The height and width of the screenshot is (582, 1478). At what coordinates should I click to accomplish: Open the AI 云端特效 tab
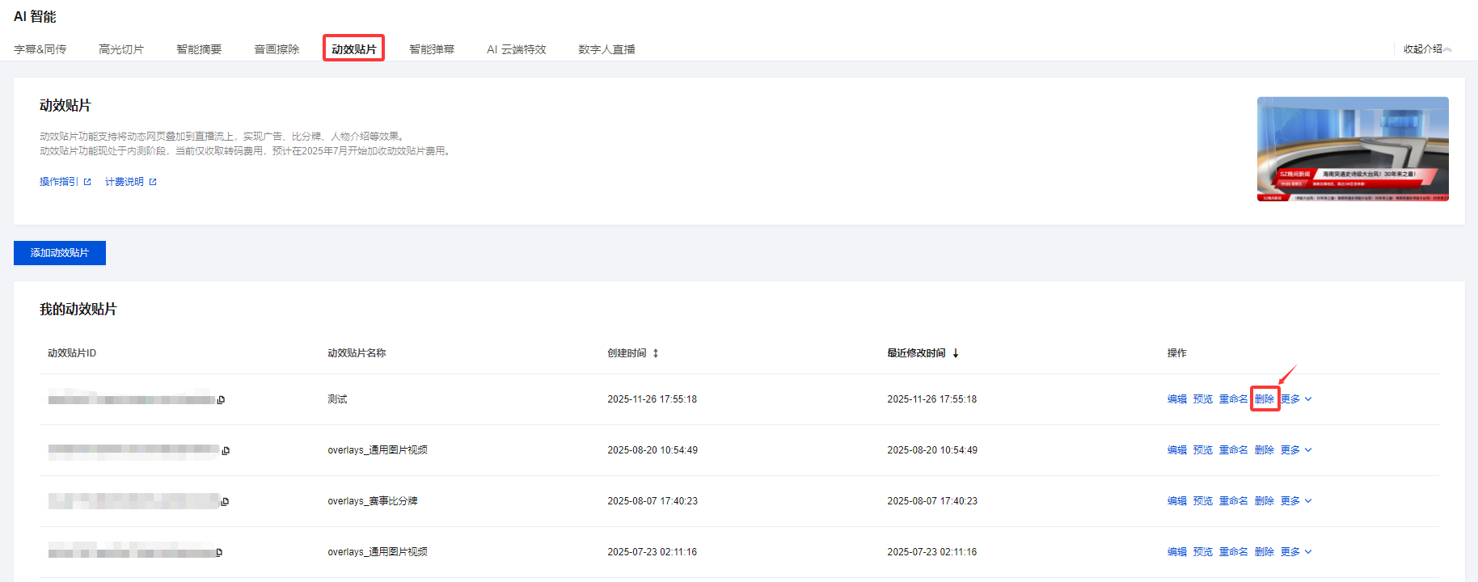coord(516,49)
